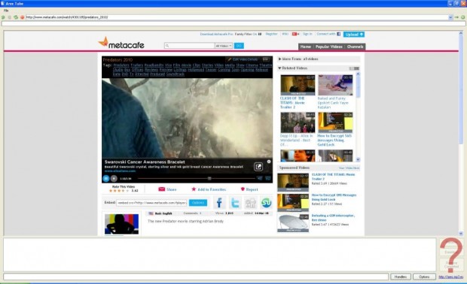
Task: Click the Embed code text field
Action: (151, 203)
